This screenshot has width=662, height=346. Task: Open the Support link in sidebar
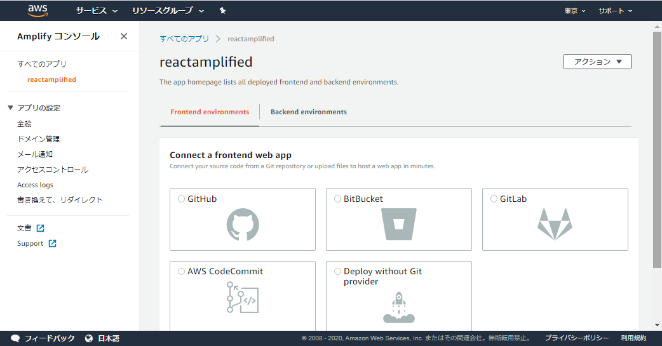coord(30,243)
